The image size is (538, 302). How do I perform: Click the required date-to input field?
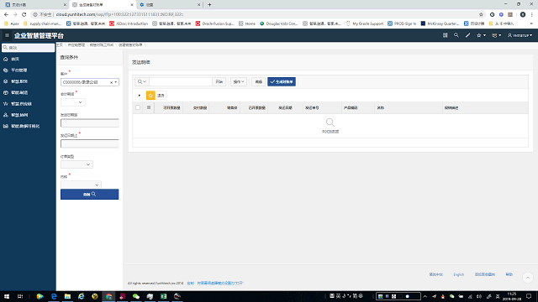pos(90,143)
